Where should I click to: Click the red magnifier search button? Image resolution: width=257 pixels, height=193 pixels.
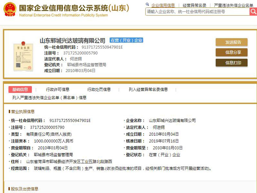253,12
